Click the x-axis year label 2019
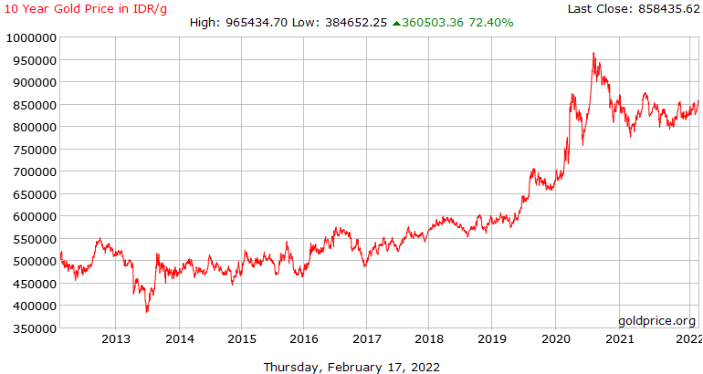Screen dimensions: 703x374 [x=492, y=339]
